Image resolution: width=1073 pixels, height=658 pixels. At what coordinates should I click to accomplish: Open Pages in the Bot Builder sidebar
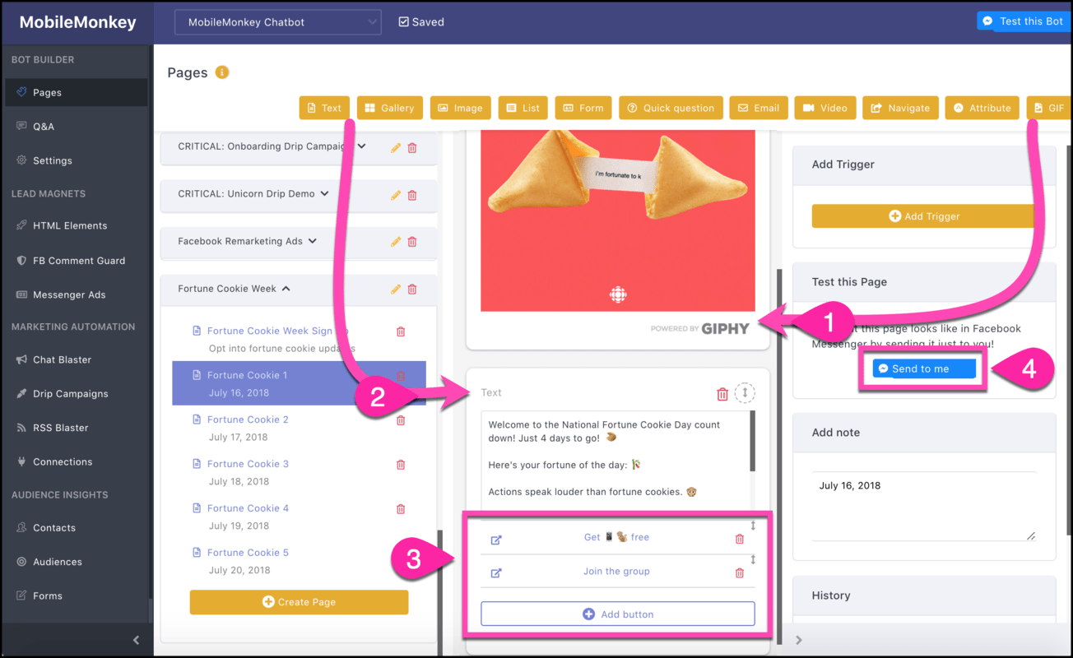76,92
